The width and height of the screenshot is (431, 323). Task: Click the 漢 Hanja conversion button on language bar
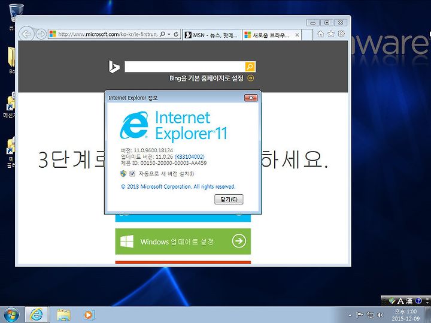point(409,301)
